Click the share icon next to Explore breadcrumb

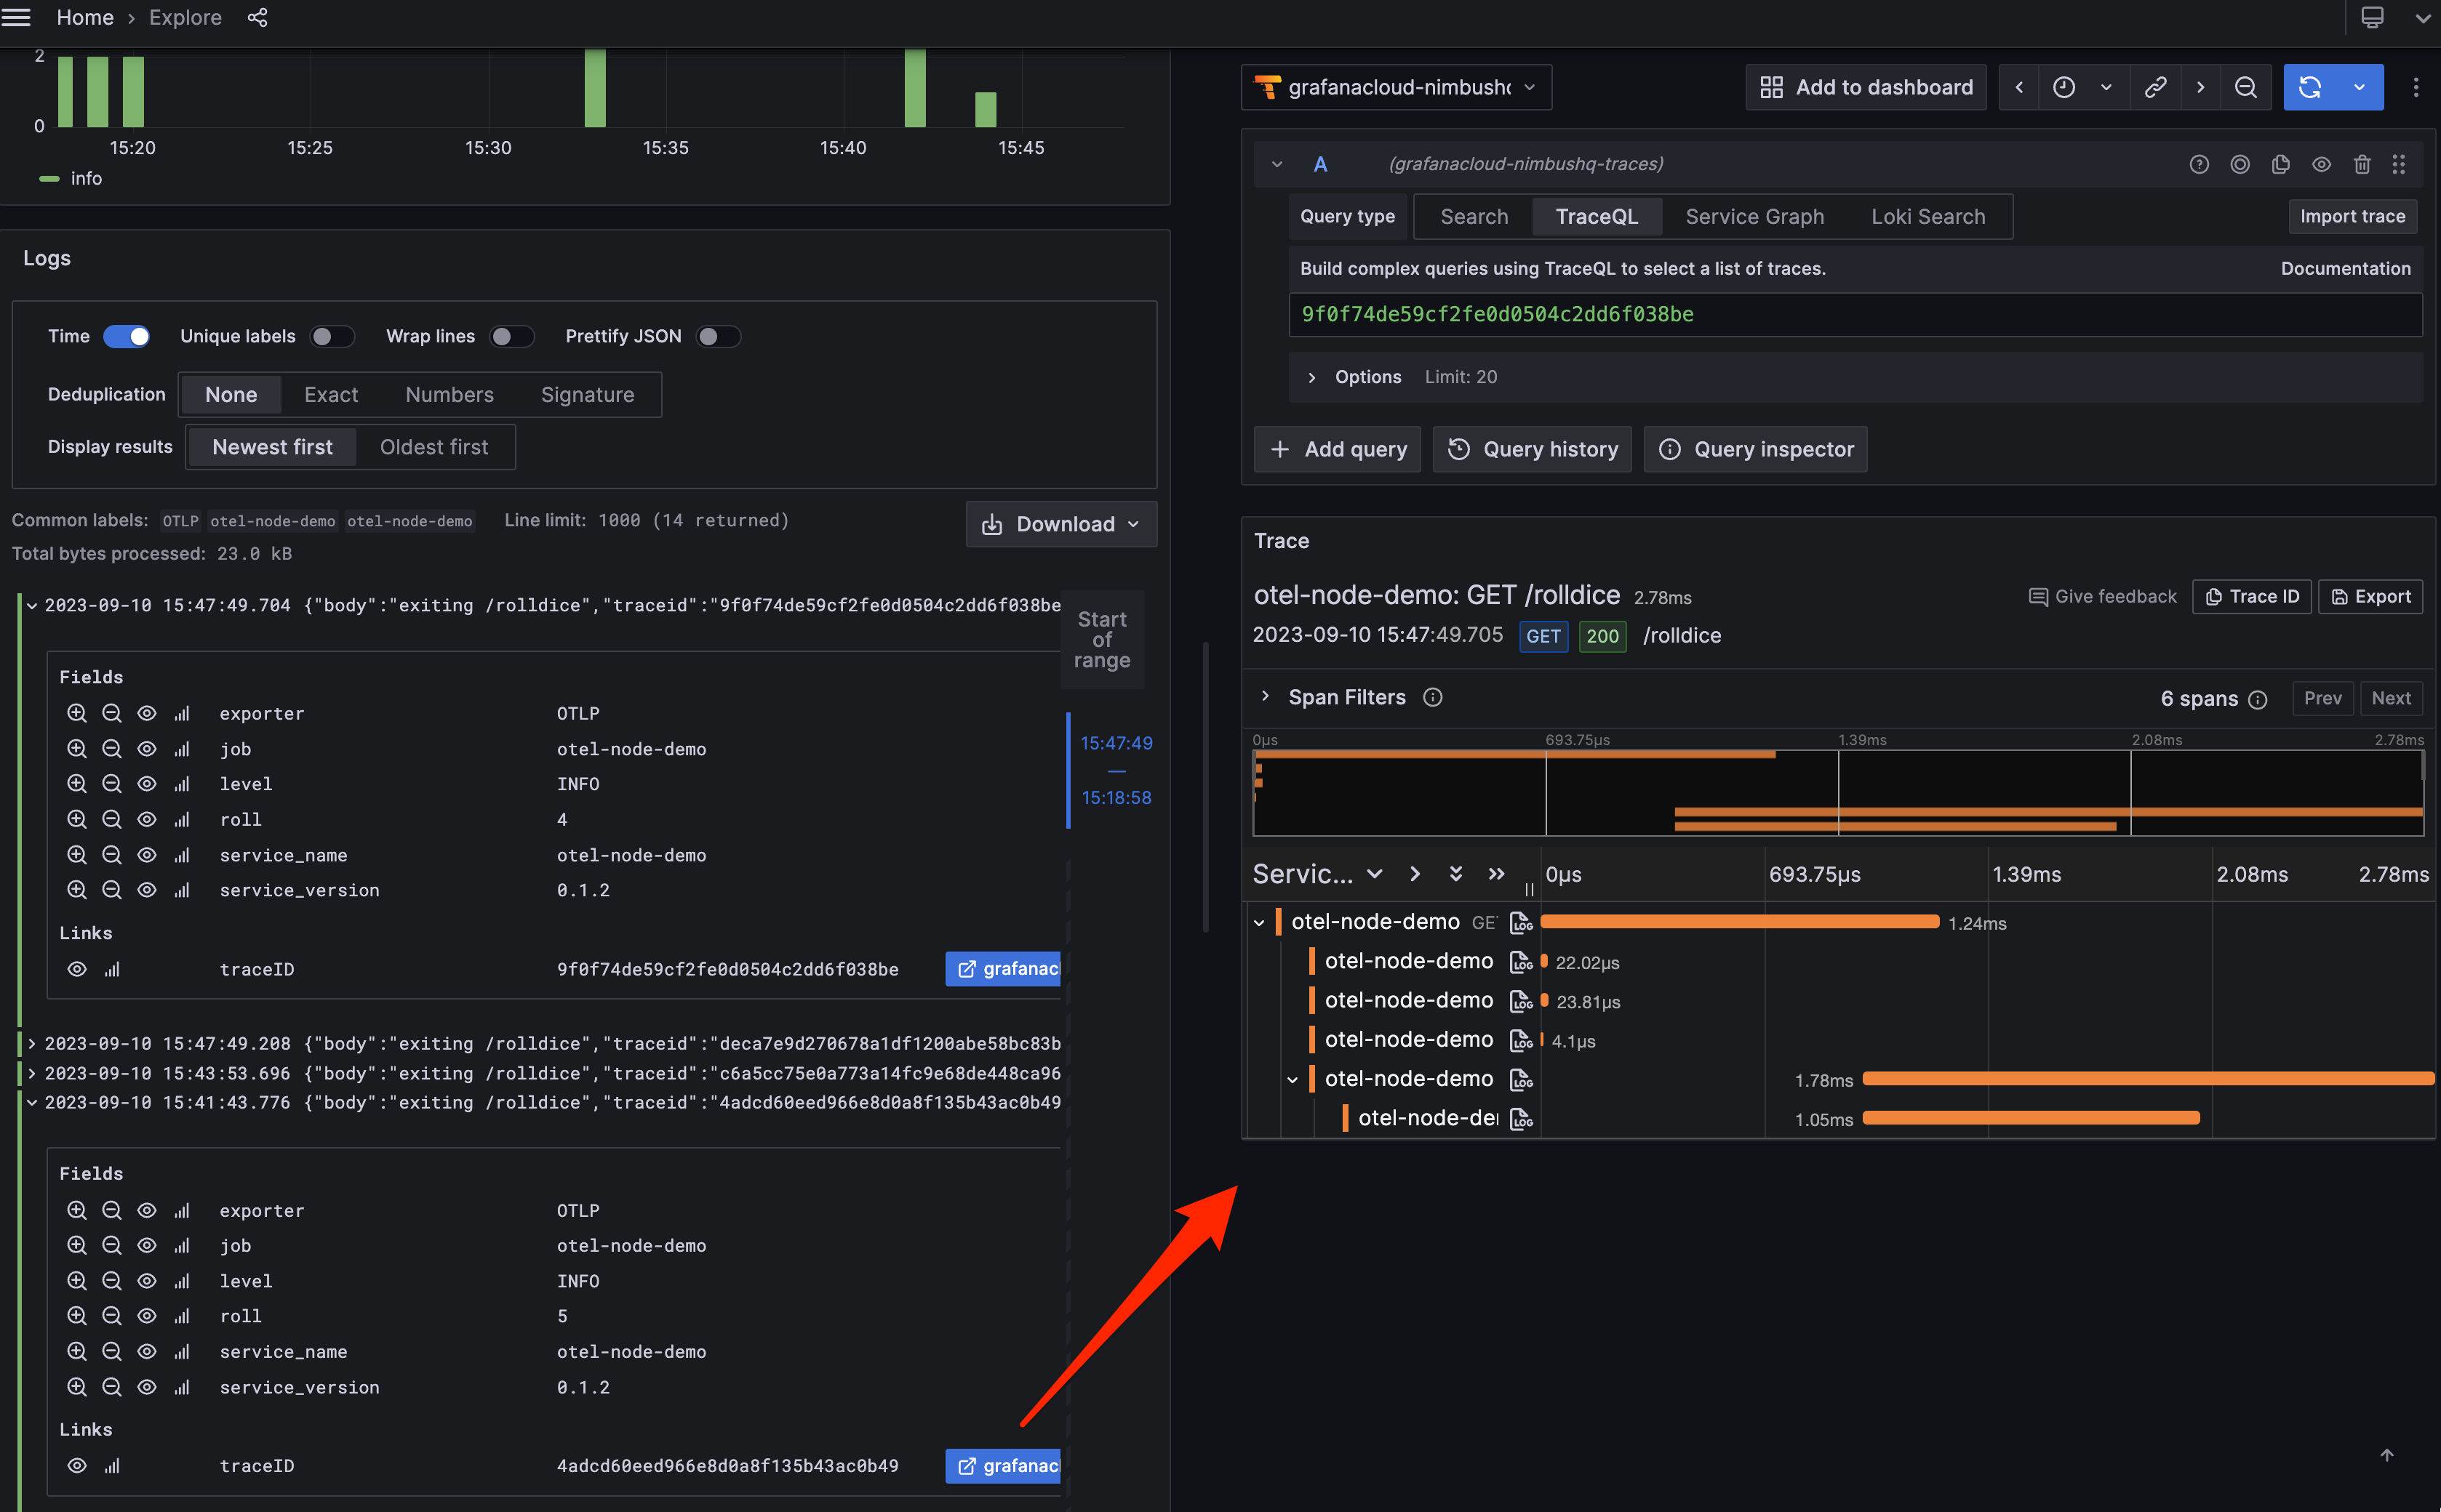tap(257, 17)
